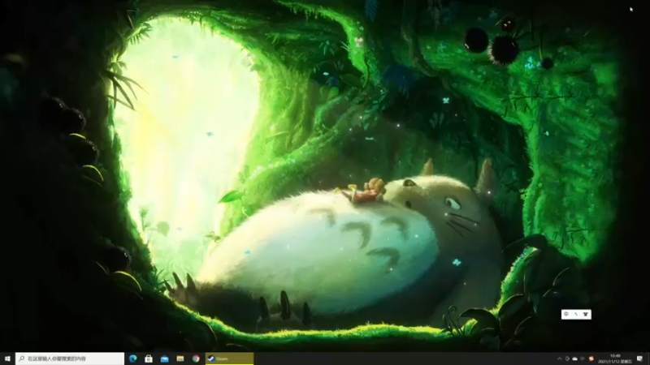Launch Microsoft Edge from taskbar
The width and height of the screenshot is (650, 365).
[x=132, y=359]
